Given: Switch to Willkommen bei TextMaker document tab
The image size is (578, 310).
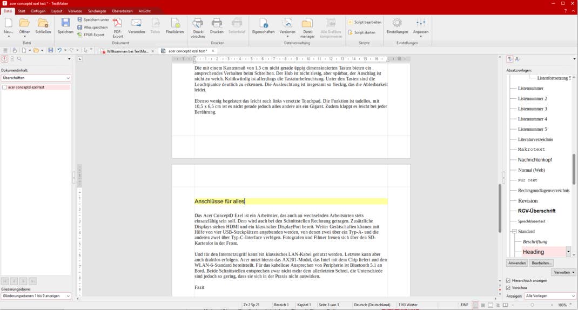Looking at the screenshot, I should [127, 51].
